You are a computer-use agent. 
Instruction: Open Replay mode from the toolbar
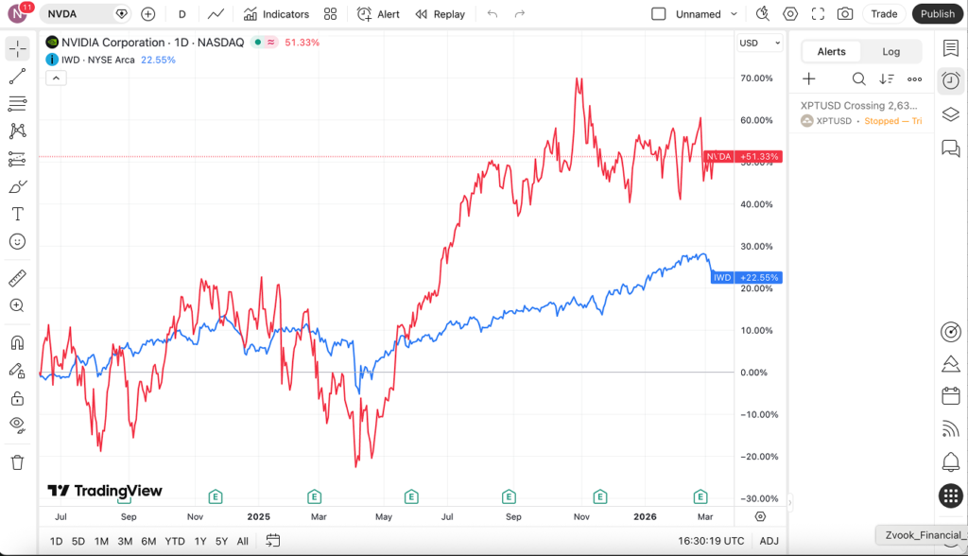pos(440,13)
